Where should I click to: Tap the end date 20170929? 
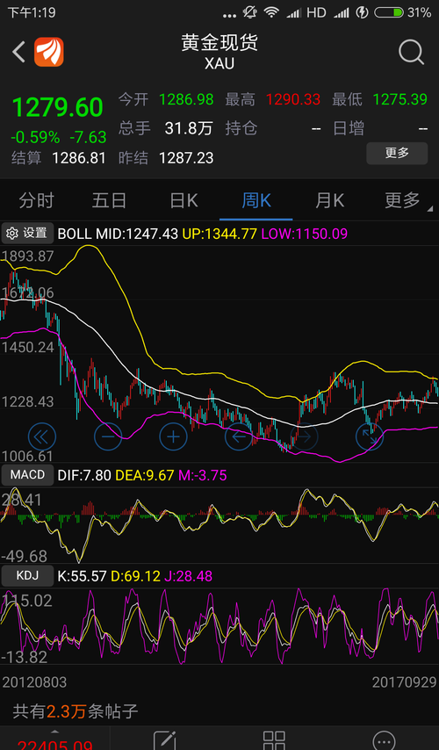click(405, 682)
